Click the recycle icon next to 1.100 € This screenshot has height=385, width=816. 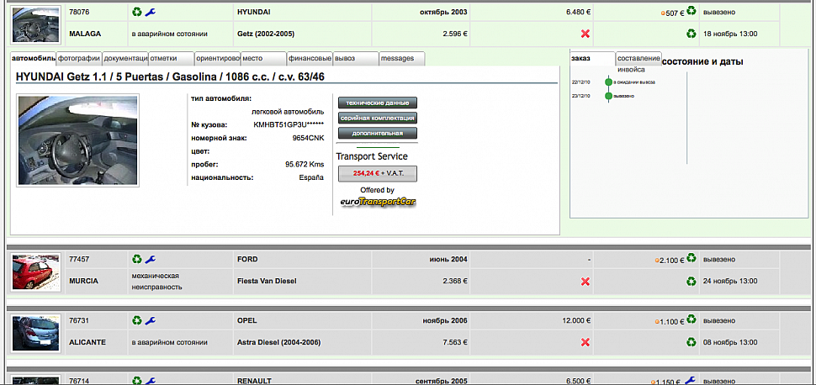[691, 319]
